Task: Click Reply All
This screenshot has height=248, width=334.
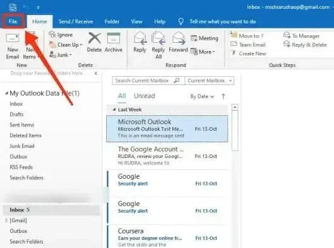Action: pos(158,45)
